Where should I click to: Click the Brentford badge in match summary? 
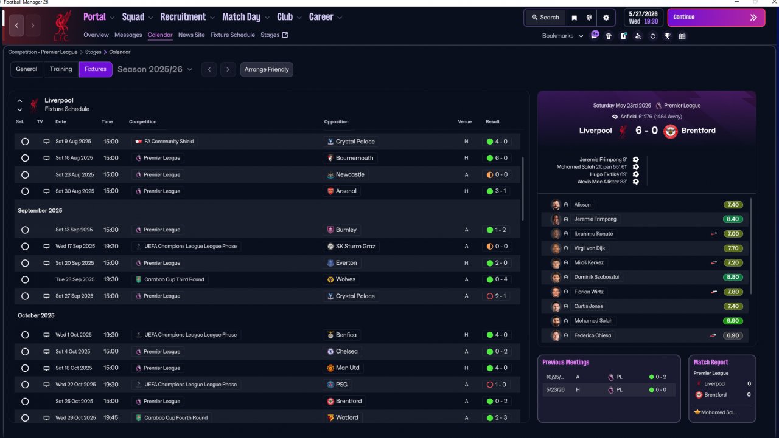(x=670, y=131)
